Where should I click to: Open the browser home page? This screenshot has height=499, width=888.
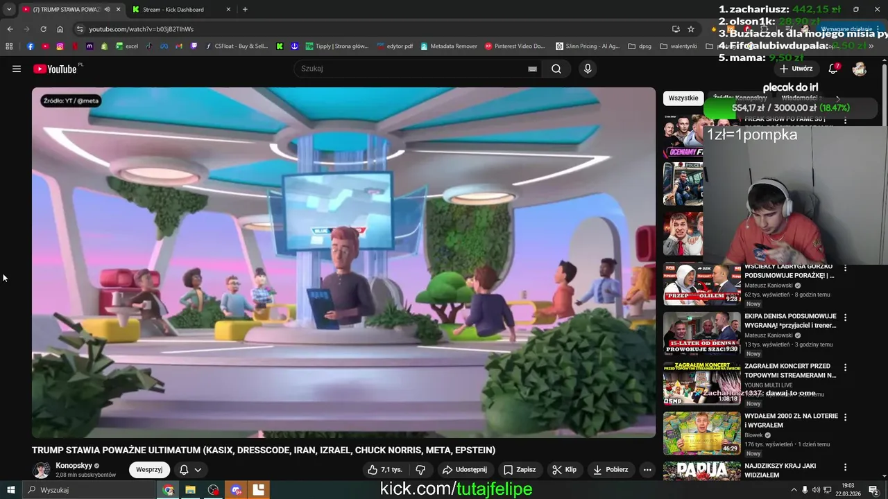pos(60,29)
